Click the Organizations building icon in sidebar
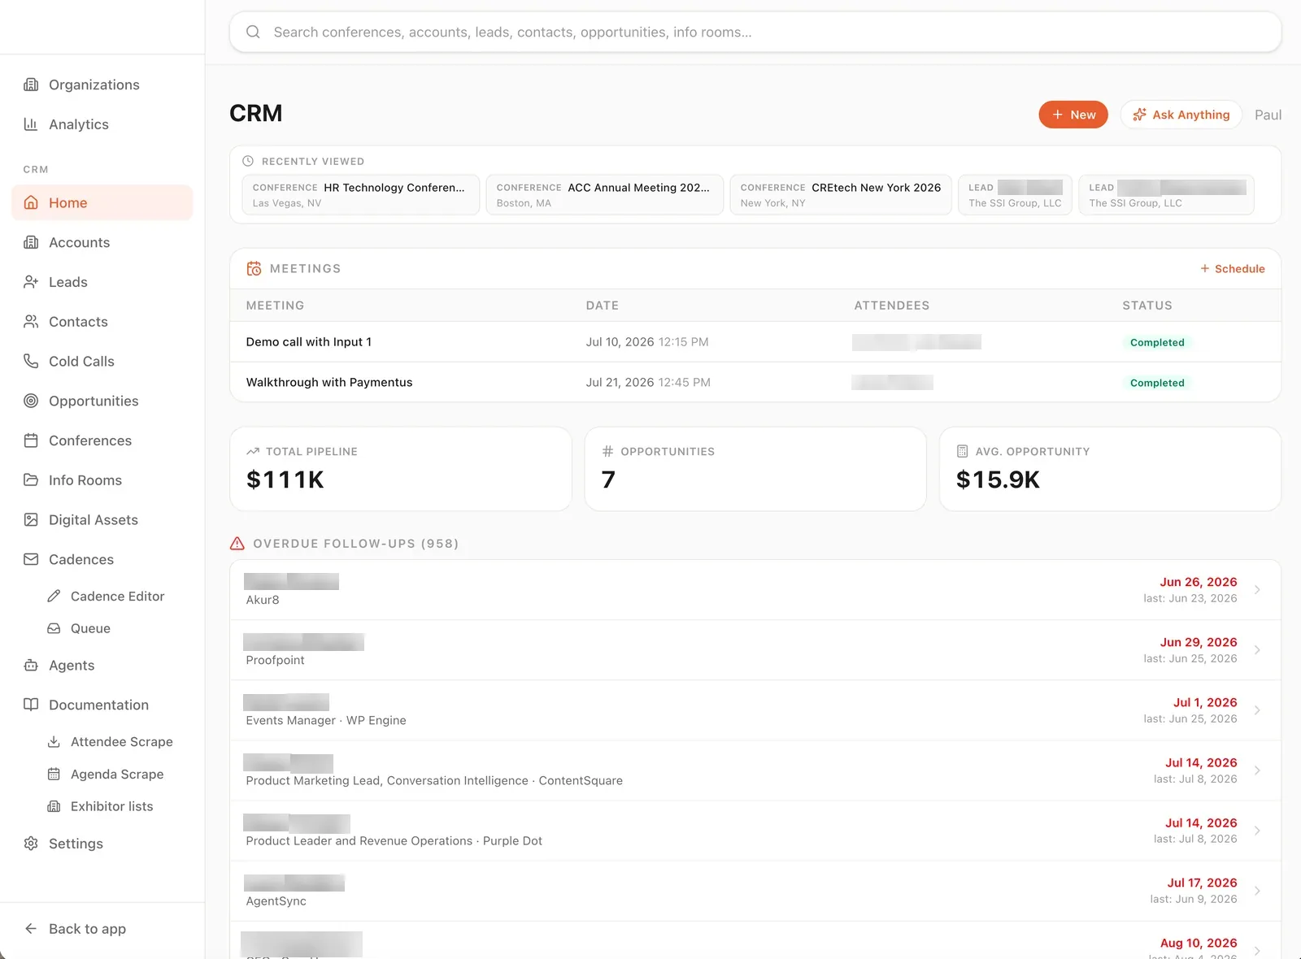The image size is (1301, 959). (31, 85)
